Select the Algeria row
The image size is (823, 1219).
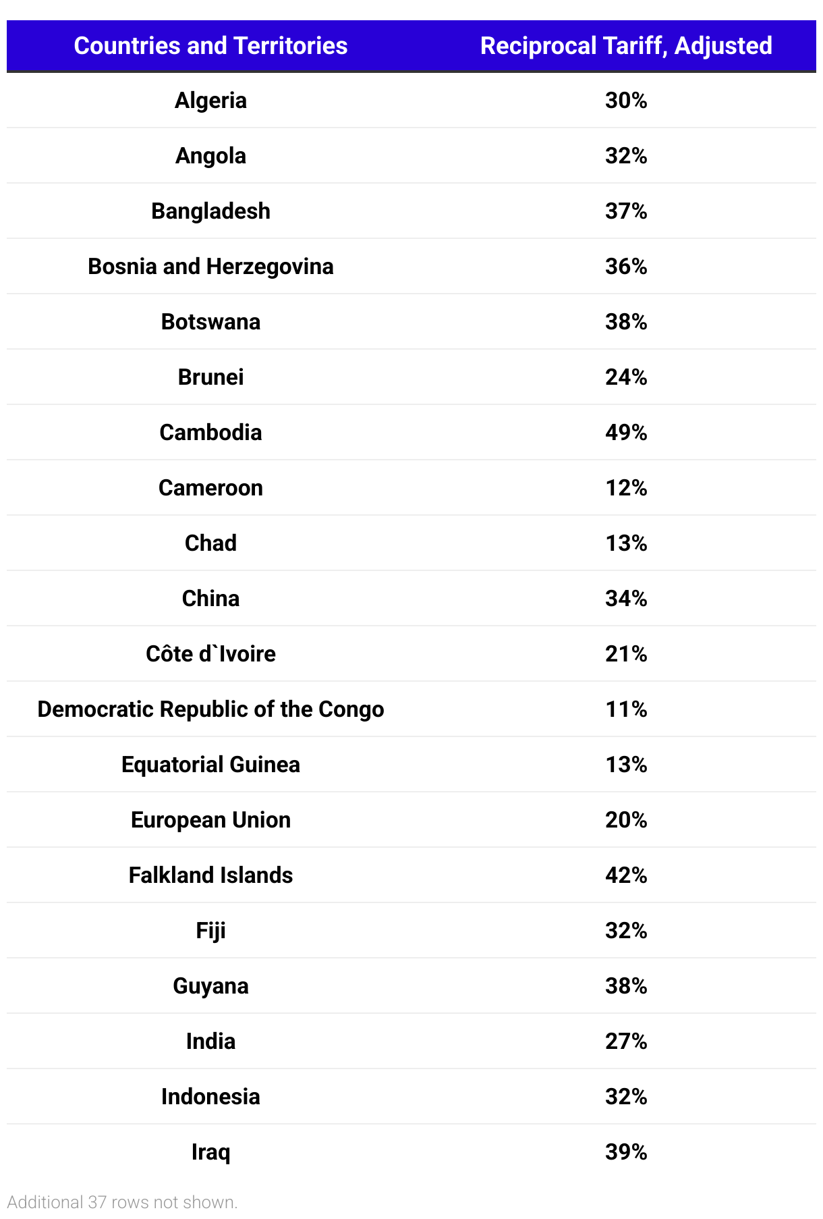point(412,101)
